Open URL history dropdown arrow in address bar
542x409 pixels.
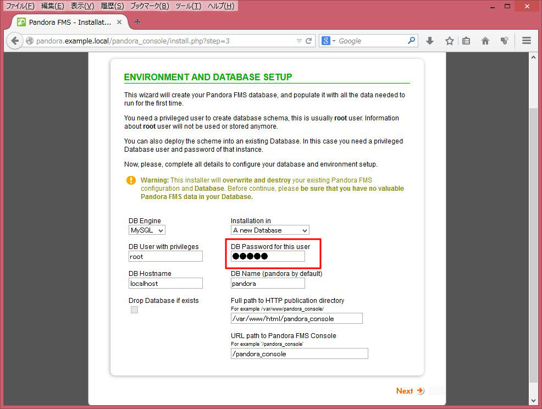[299, 41]
